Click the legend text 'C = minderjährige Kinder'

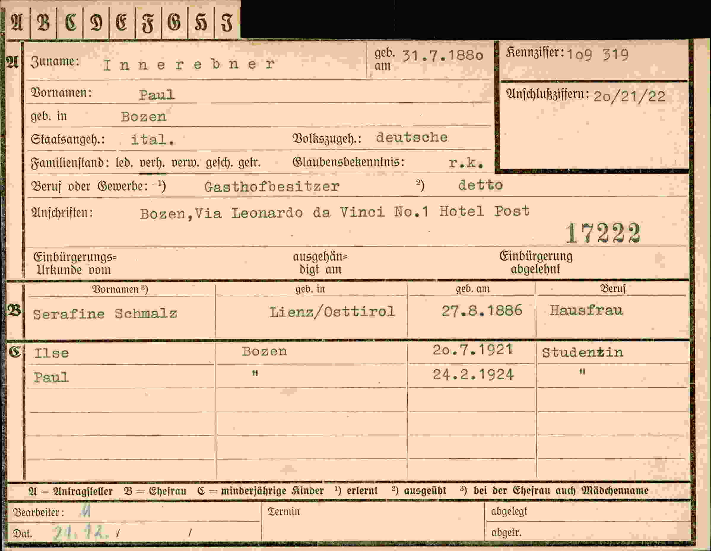(x=261, y=491)
